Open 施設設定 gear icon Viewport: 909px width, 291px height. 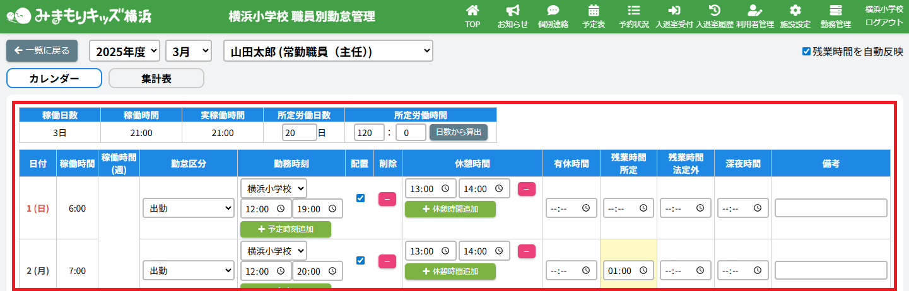[795, 11]
